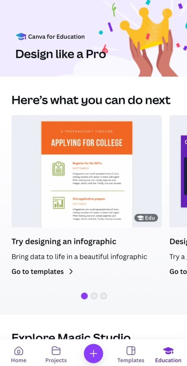
Task: Tap the Projects tab label
Action: 56,360
